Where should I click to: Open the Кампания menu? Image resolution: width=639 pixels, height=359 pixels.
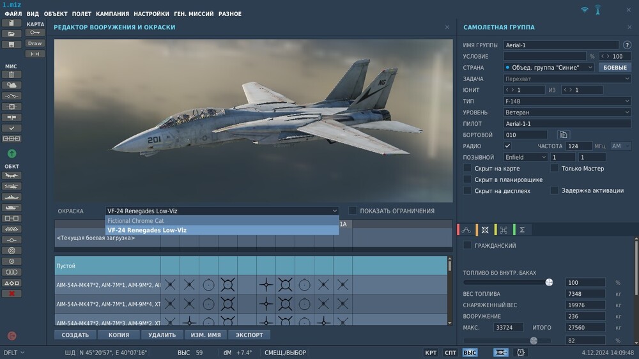(x=112, y=14)
